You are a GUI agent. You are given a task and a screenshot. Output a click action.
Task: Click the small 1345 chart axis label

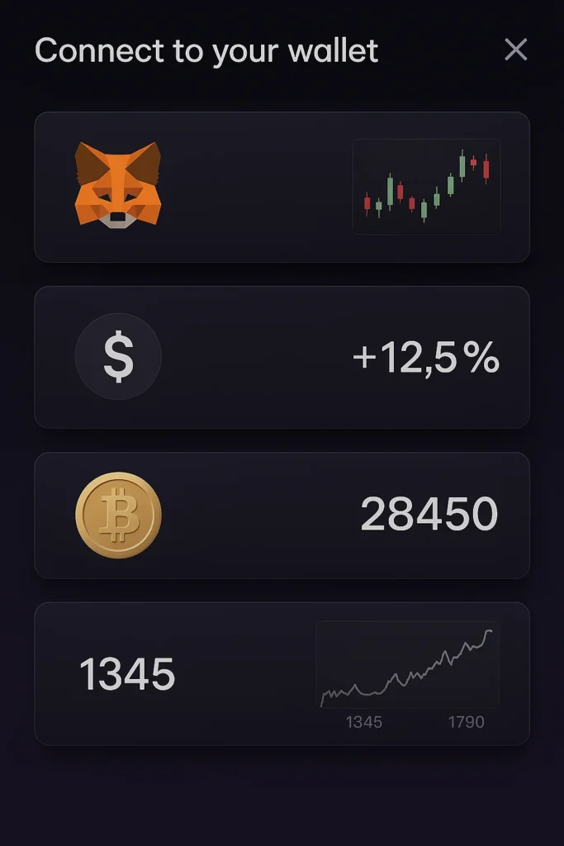(x=363, y=722)
